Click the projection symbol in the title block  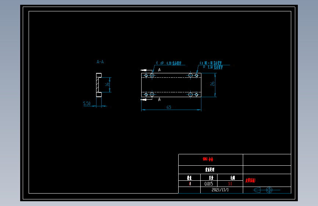click(x=267, y=190)
